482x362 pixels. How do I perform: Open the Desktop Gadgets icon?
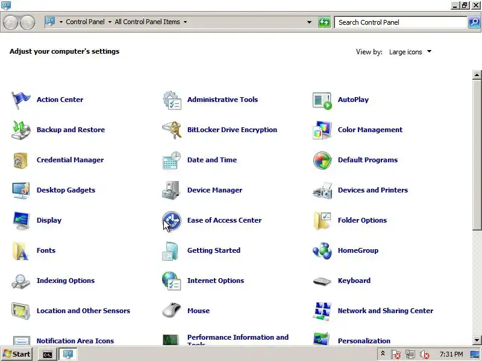pos(20,191)
